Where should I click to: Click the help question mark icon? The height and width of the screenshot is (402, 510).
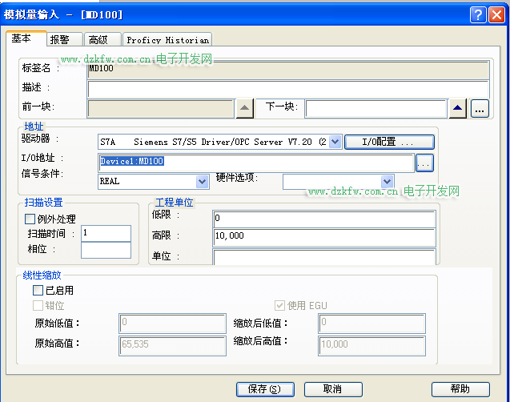point(476,14)
